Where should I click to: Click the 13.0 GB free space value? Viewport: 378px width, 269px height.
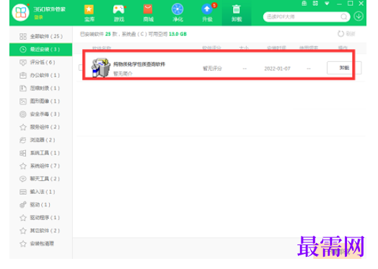pyautogui.click(x=177, y=34)
